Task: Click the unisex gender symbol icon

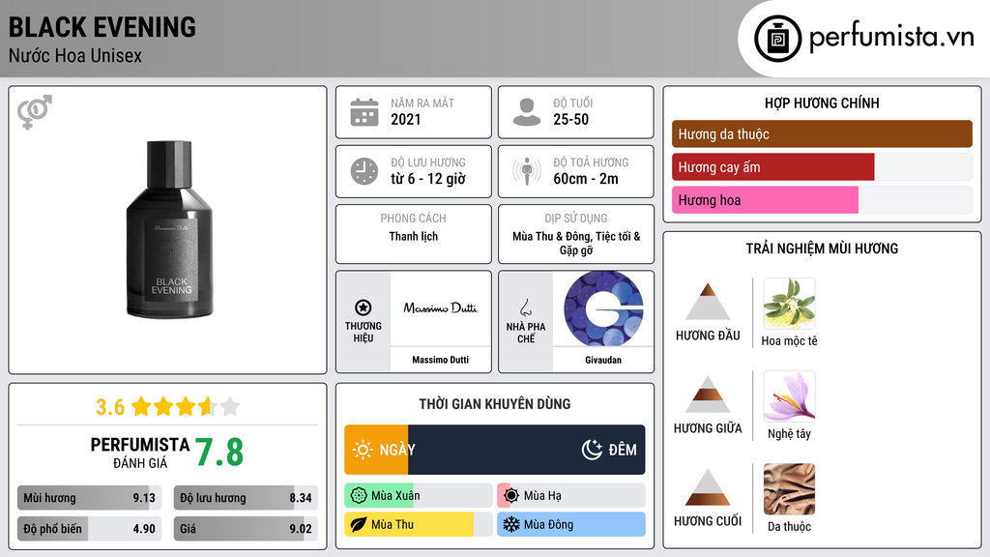Action: click(35, 112)
